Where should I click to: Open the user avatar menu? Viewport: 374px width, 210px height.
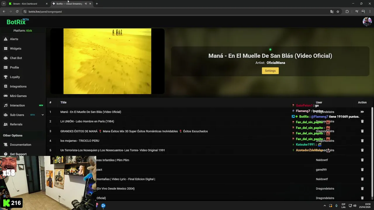367,22
